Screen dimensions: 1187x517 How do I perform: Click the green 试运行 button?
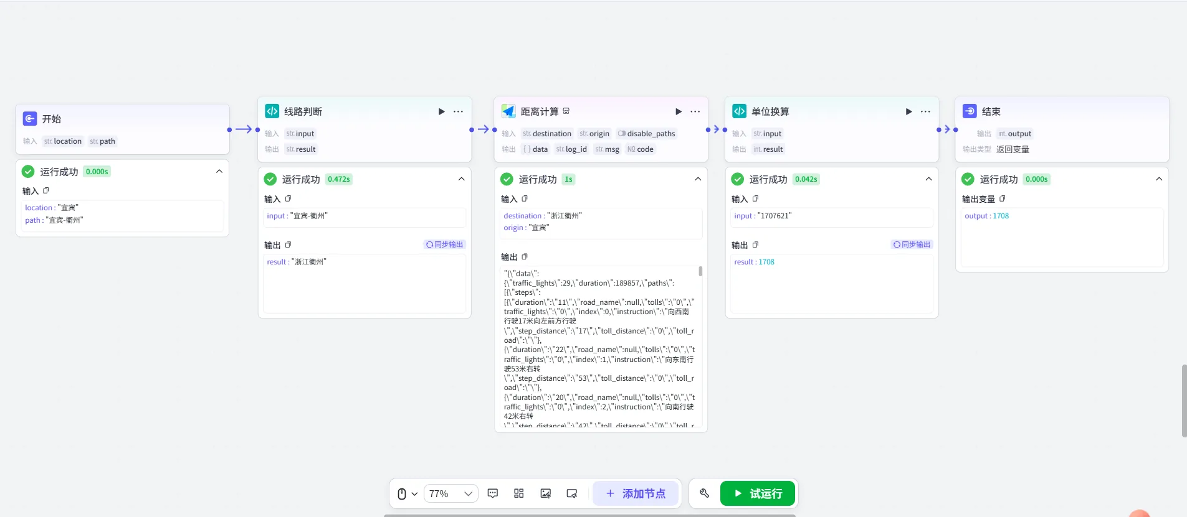point(758,493)
